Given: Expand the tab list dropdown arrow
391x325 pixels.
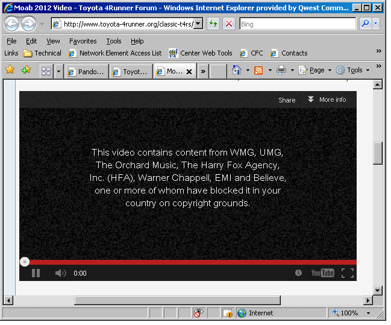Looking at the screenshot, I should click(58, 72).
